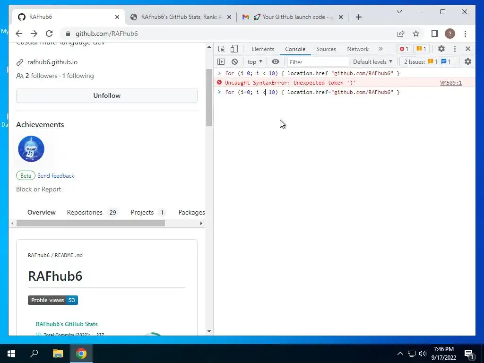Viewport: 484px width, 363px height.
Task: Activate the inspect element picker icon
Action: [x=221, y=49]
